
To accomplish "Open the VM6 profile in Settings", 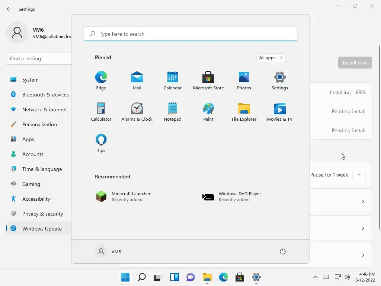I will tap(39, 33).
